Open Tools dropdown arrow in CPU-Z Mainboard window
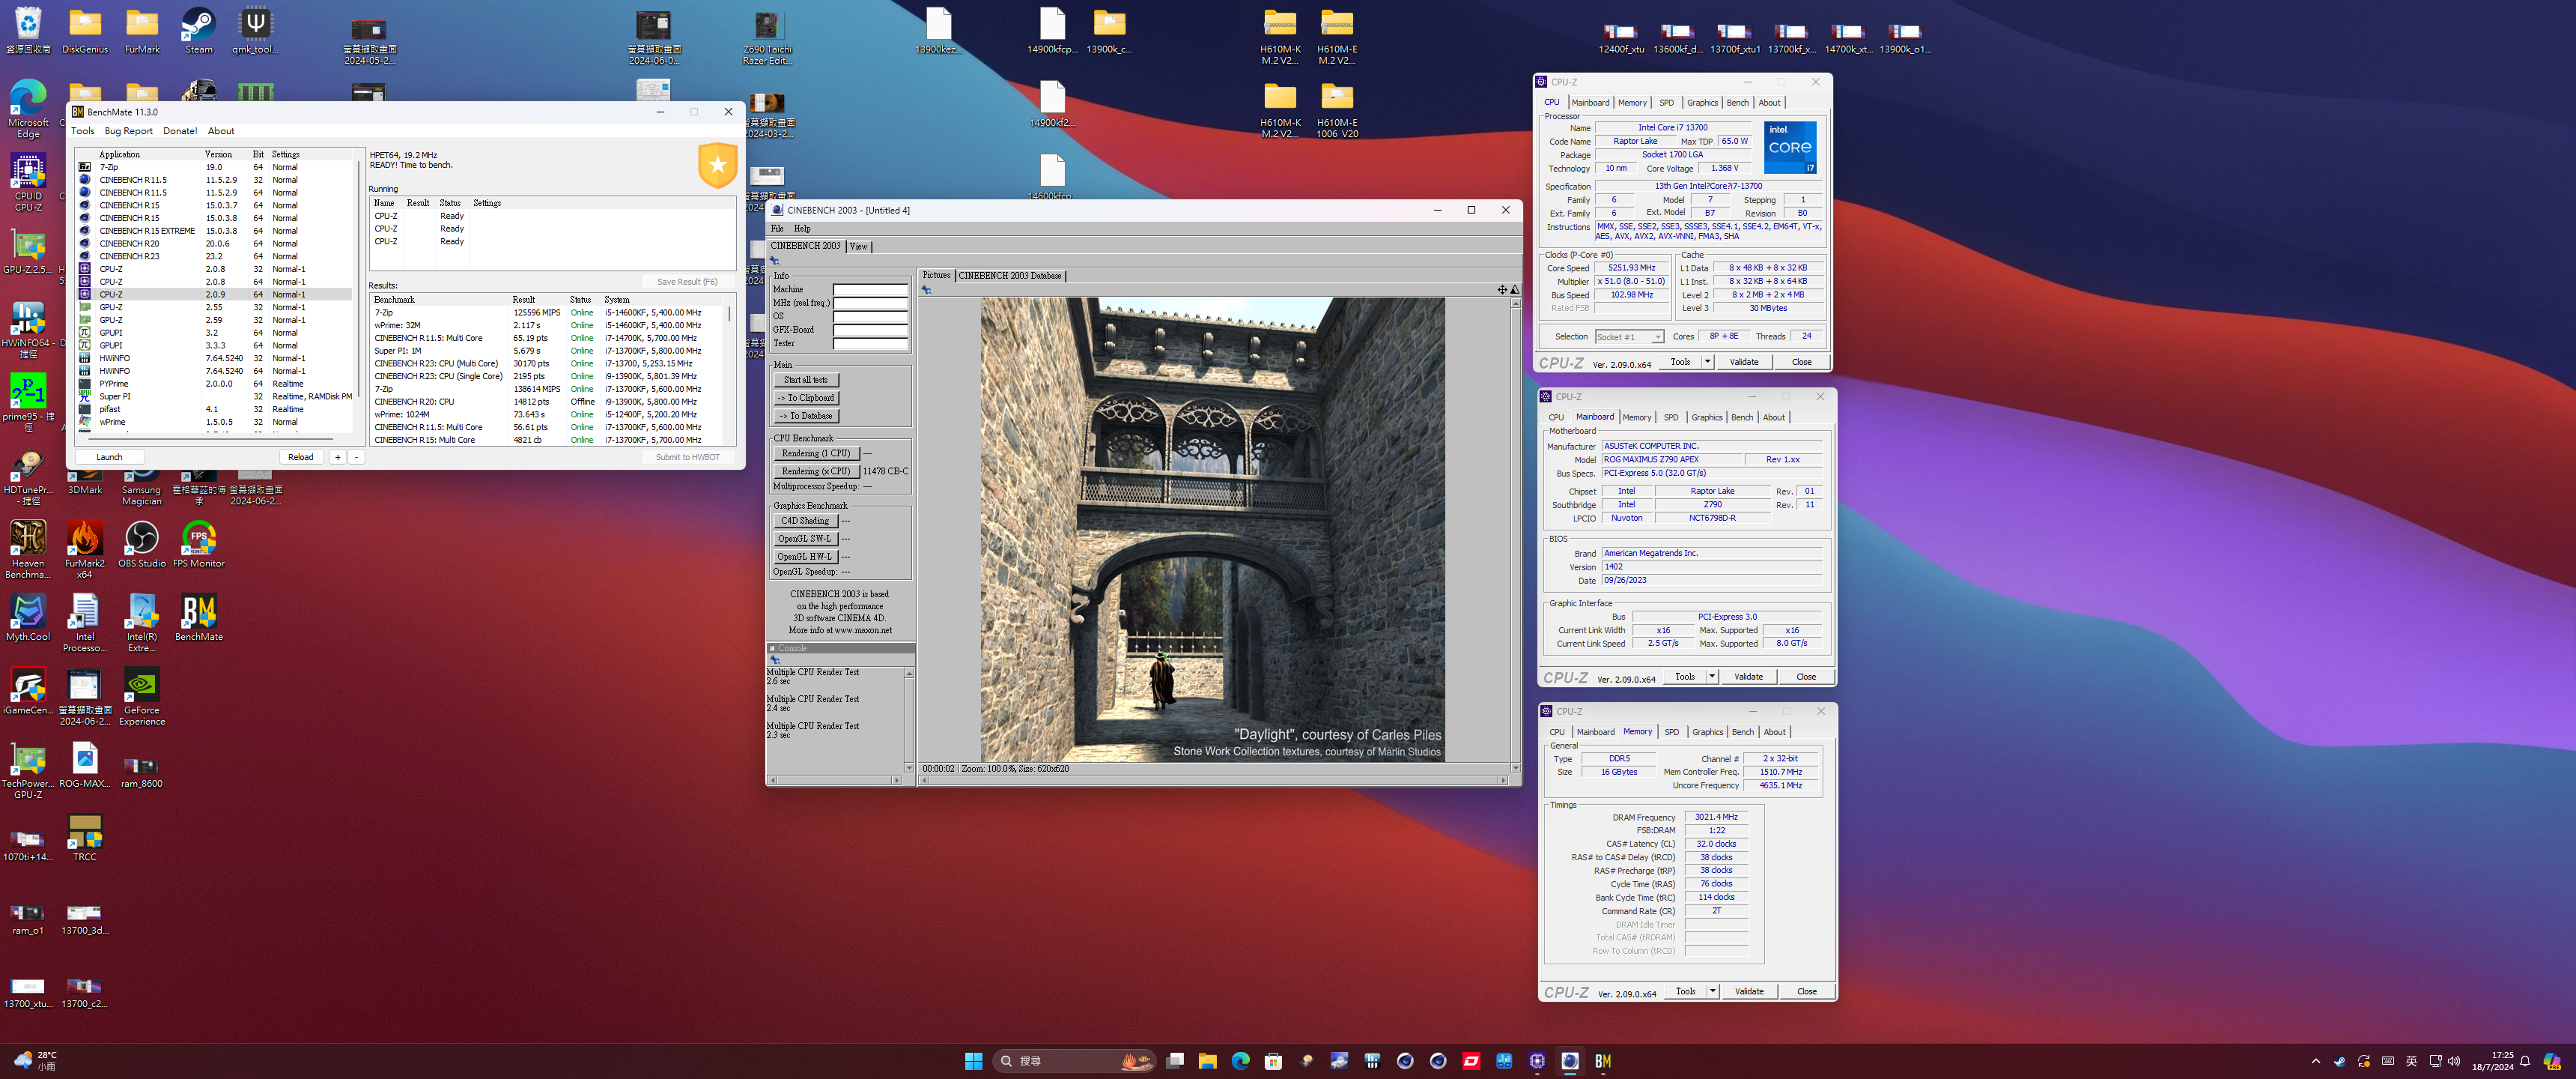2576x1079 pixels. click(x=1711, y=677)
